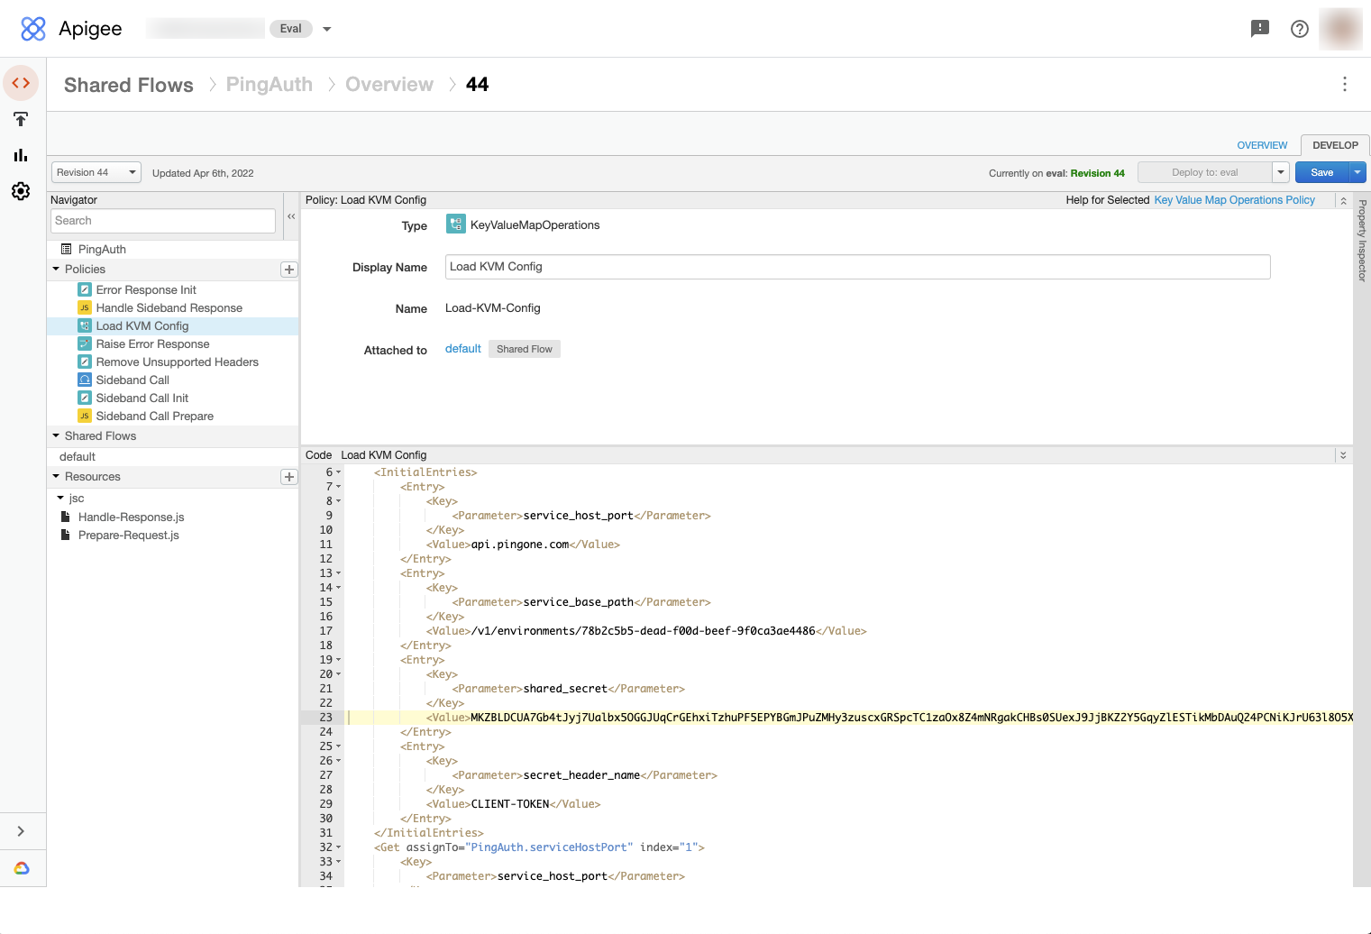Fold code at line 32 Get
This screenshot has height=934, width=1371.
(x=339, y=847)
